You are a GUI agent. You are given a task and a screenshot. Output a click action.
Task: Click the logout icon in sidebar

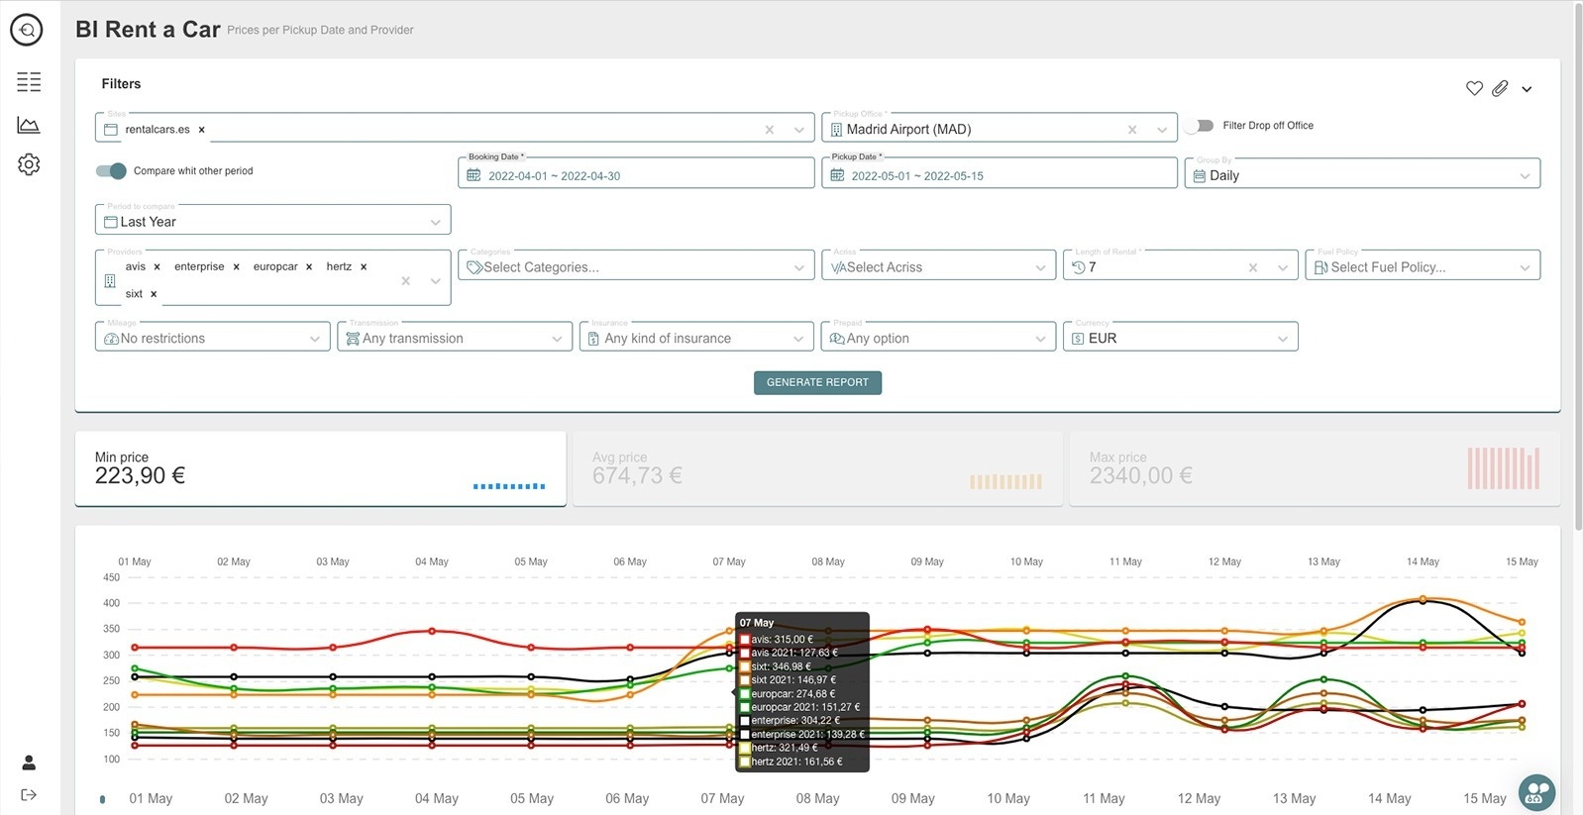coord(29,794)
